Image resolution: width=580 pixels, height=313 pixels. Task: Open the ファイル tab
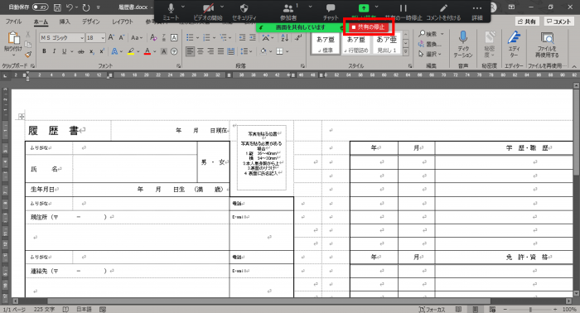pos(14,22)
